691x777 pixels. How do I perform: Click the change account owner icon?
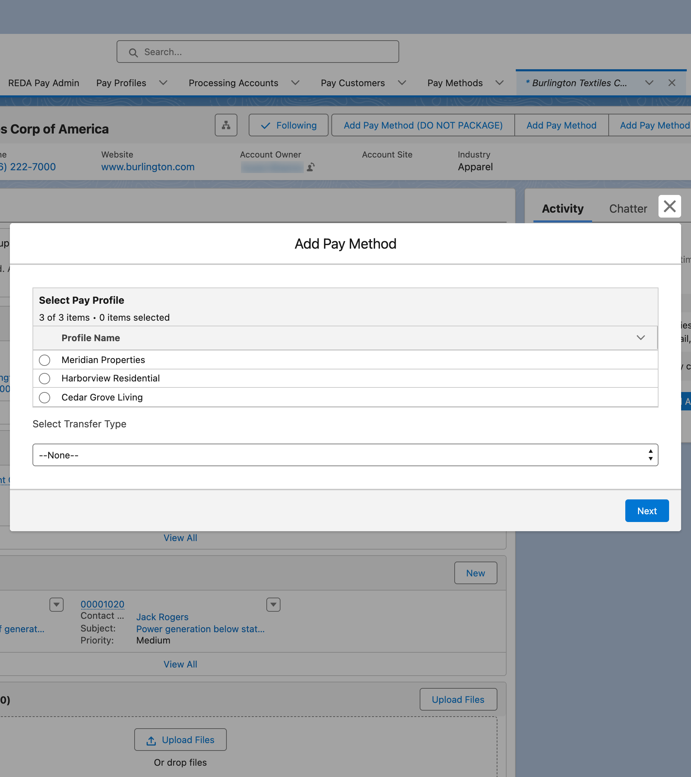pyautogui.click(x=311, y=167)
